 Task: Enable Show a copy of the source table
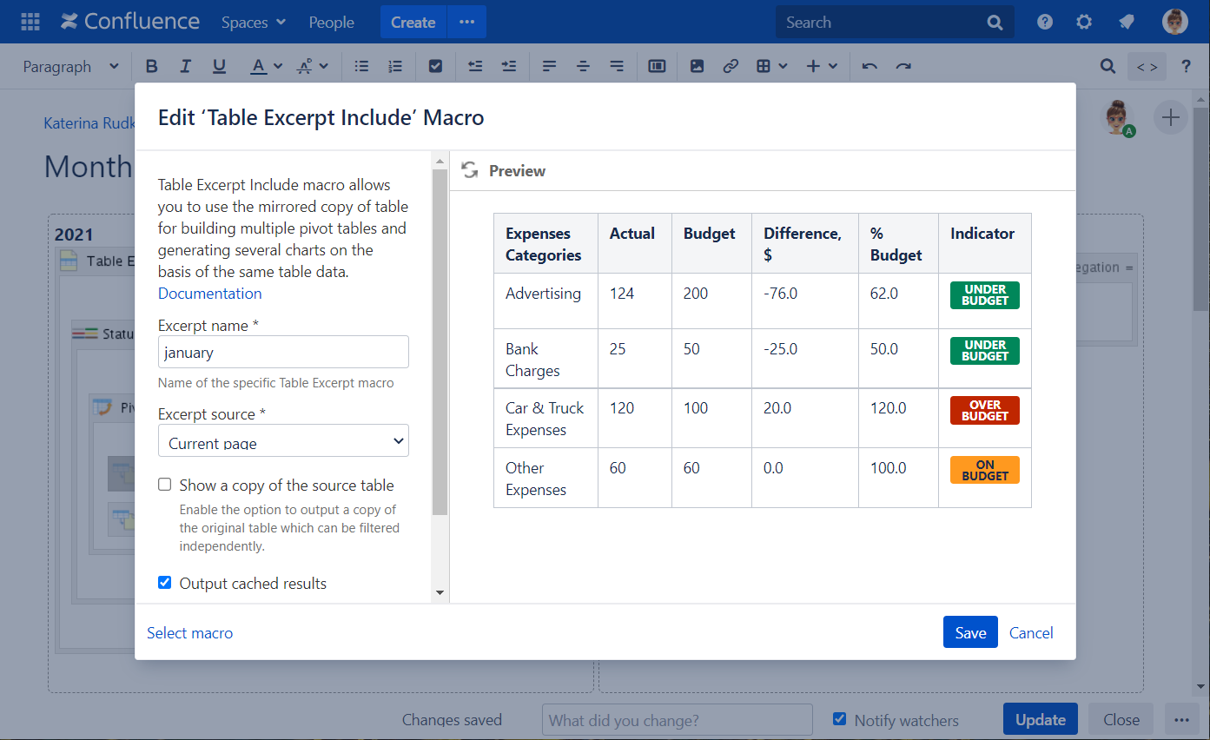(165, 486)
